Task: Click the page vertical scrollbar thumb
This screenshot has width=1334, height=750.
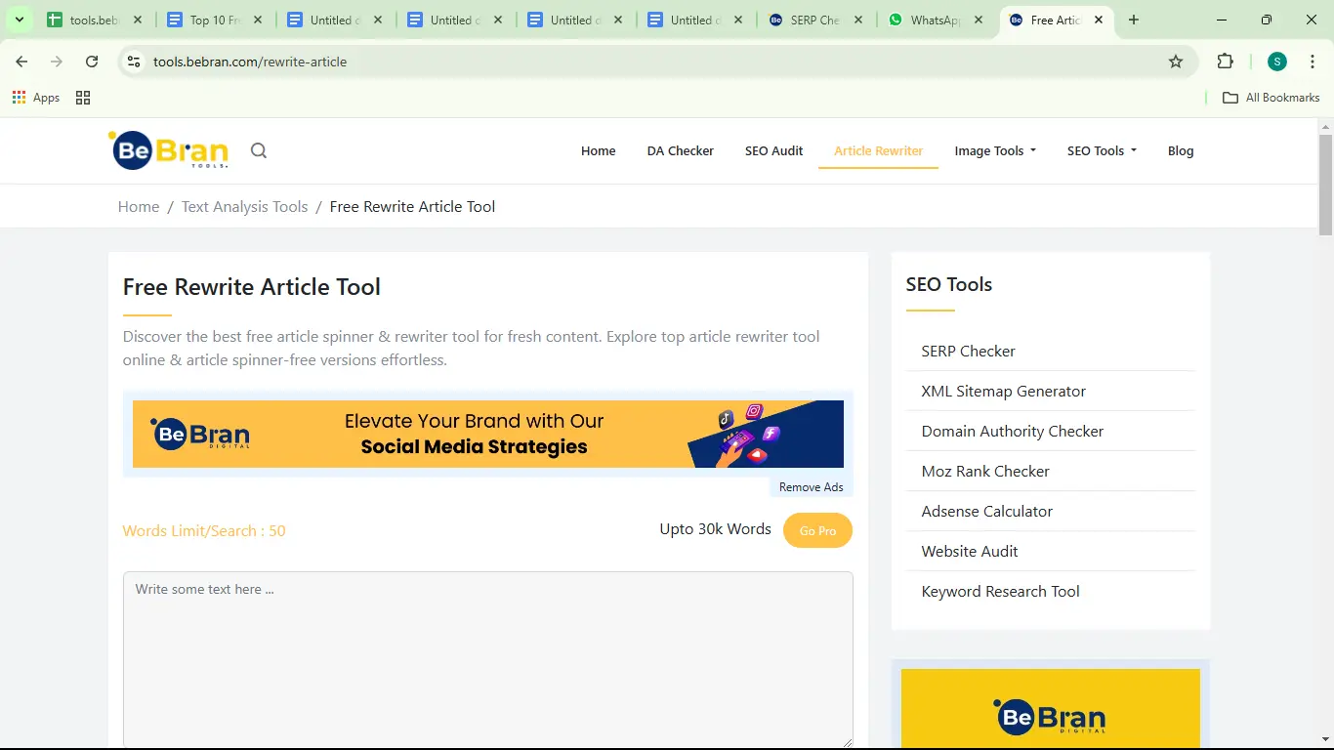Action: click(1325, 185)
